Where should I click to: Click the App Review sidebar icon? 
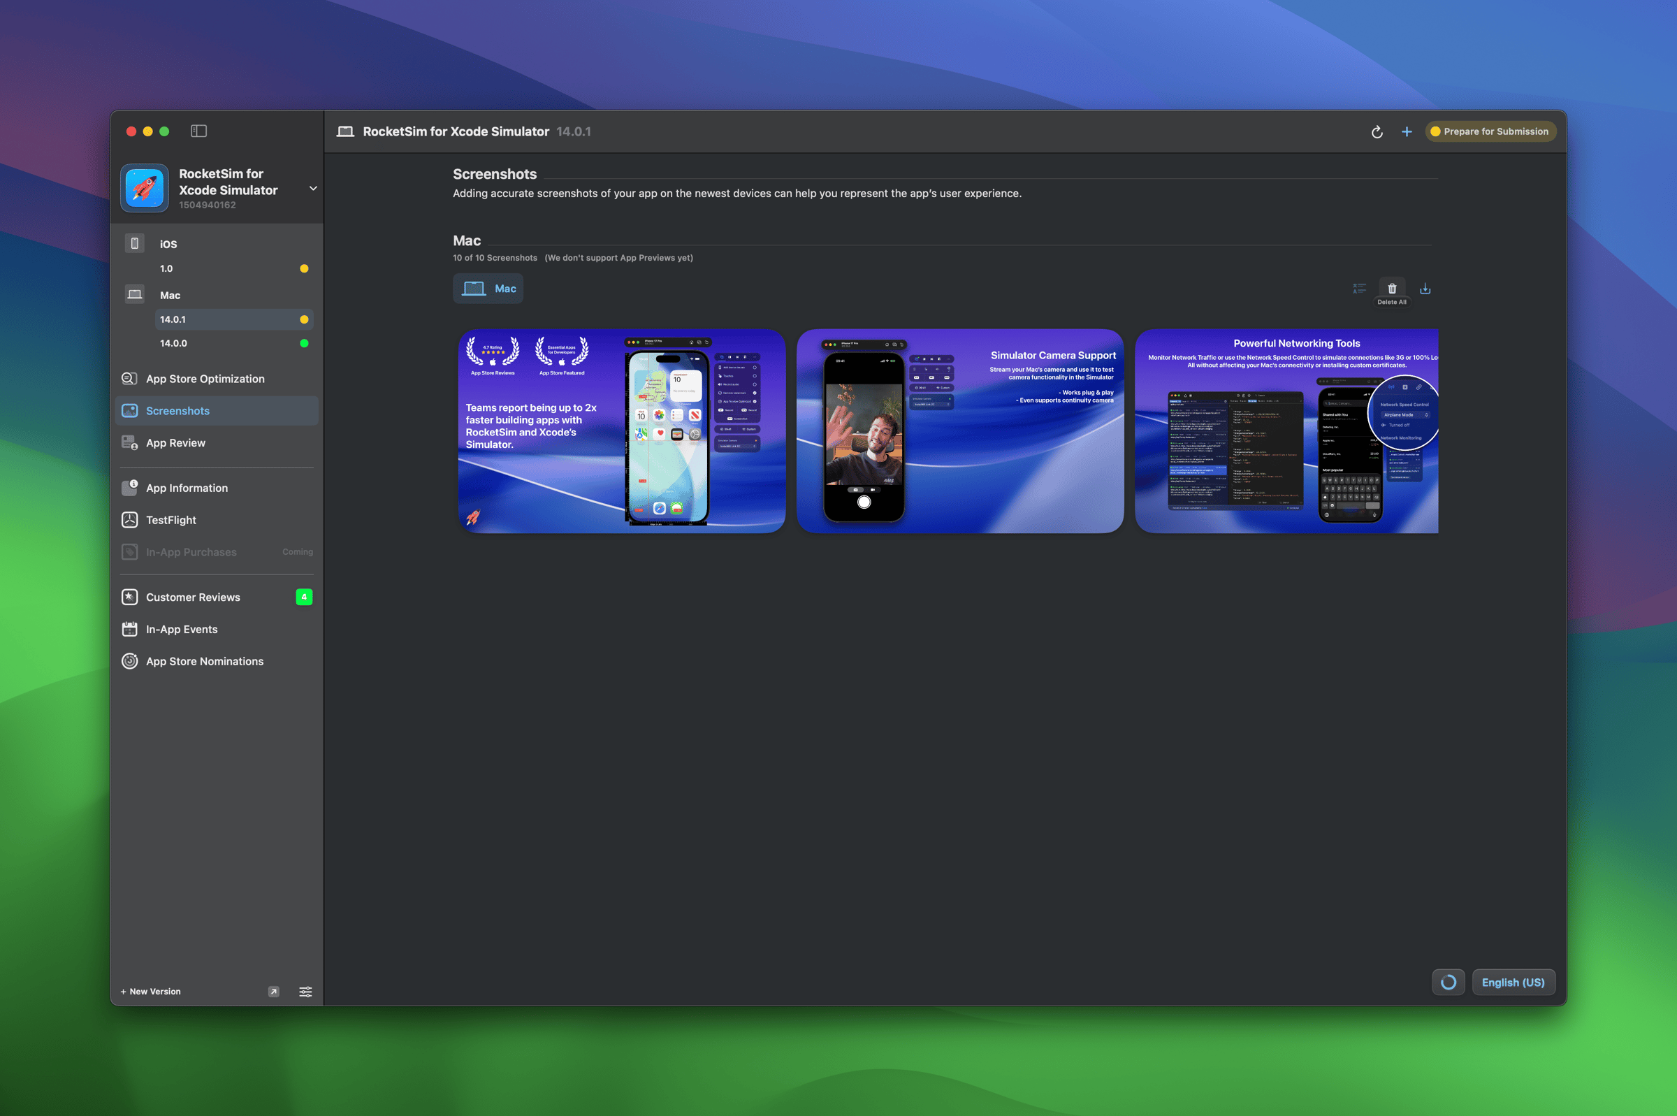pyautogui.click(x=129, y=443)
